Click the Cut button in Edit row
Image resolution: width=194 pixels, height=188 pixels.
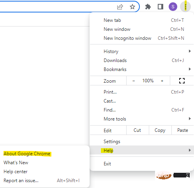tap(138, 130)
